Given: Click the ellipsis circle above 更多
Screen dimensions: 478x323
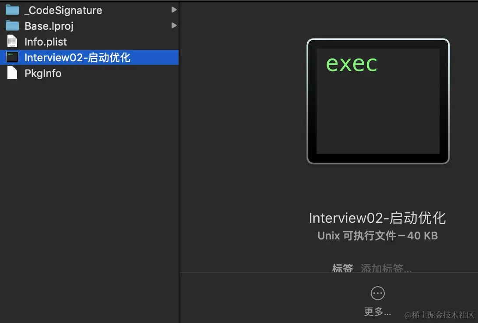Looking at the screenshot, I should pos(377,293).
